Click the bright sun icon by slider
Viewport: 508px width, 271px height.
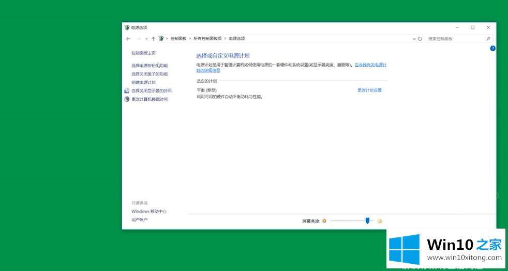380,221
